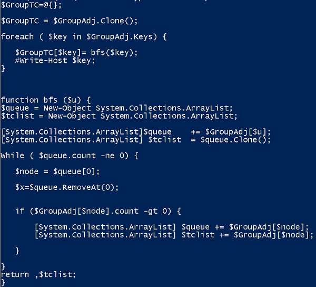Click $queue += $GroupAdj[$node] line
316x287 pixels.
click(172, 227)
